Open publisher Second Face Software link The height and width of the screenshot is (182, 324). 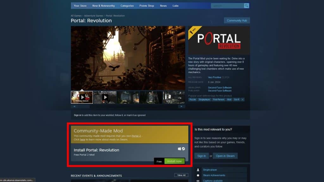(220, 91)
